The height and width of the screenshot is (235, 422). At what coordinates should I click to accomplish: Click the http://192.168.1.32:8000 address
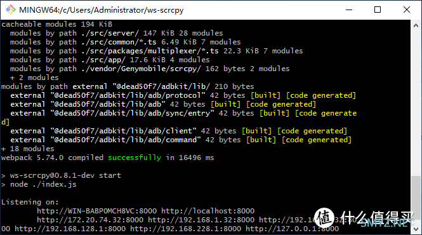(201, 220)
